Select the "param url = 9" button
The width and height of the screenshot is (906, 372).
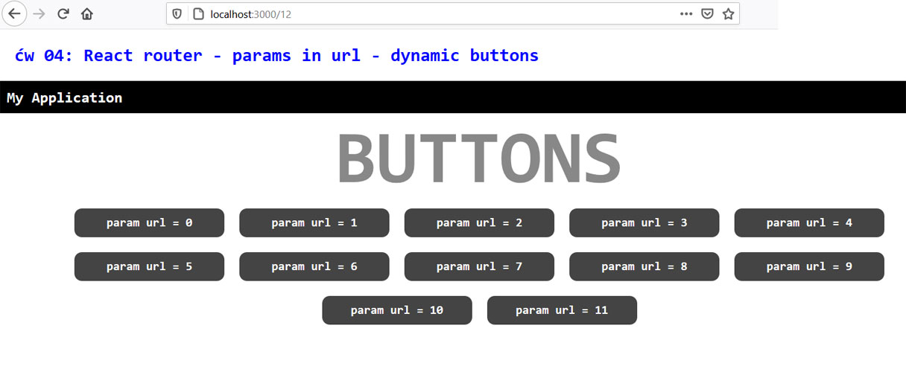point(809,266)
